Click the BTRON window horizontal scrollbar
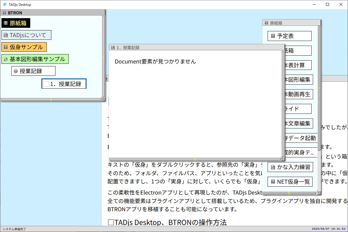The image size is (348, 232). (51, 100)
